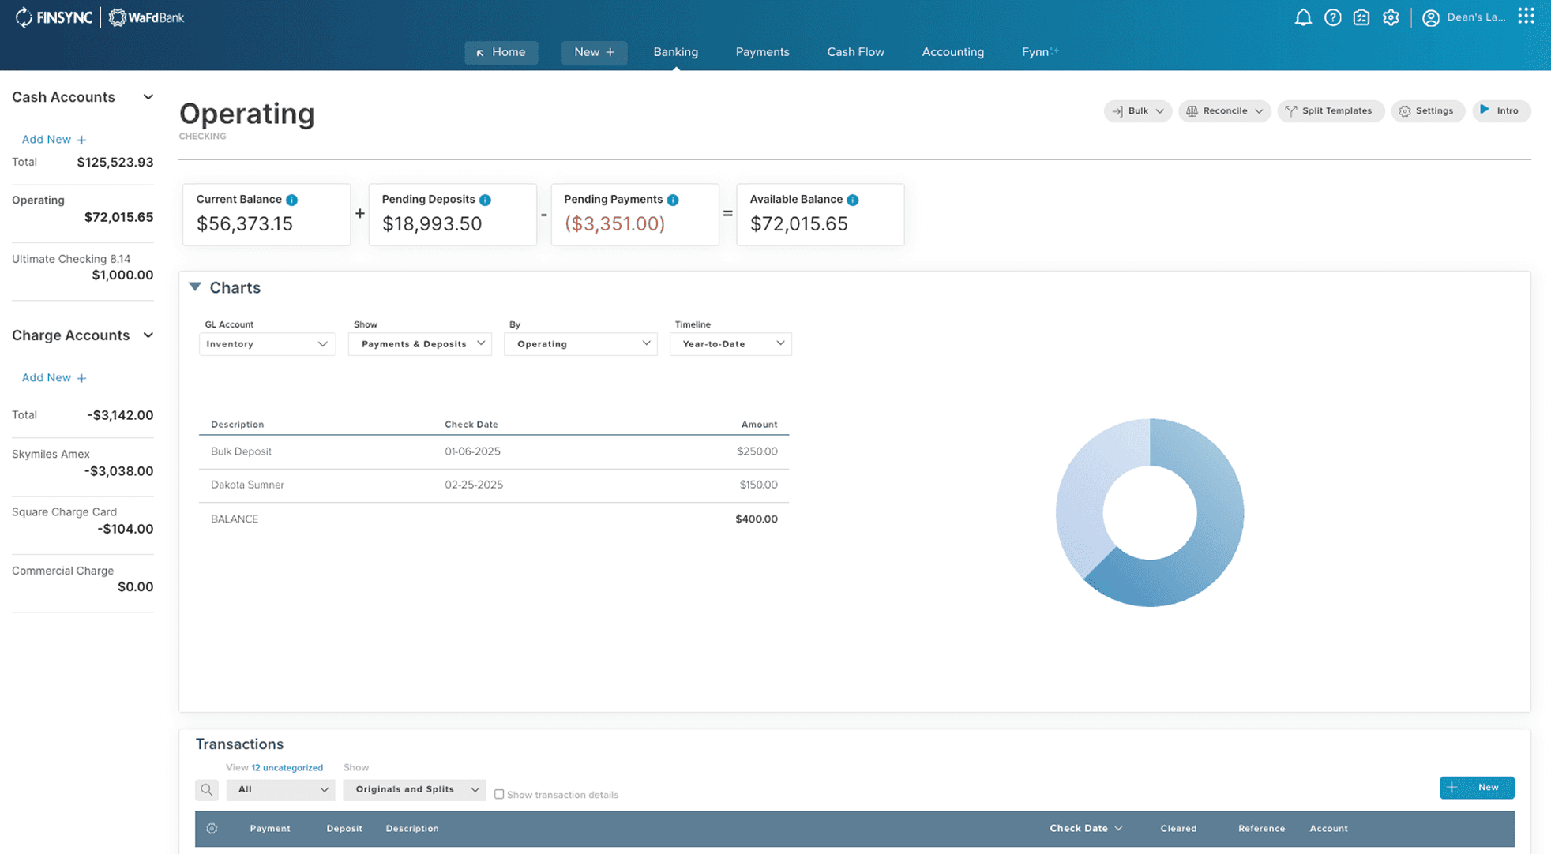This screenshot has width=1551, height=854.
Task: Enable Show transaction details checkbox
Action: (x=499, y=794)
